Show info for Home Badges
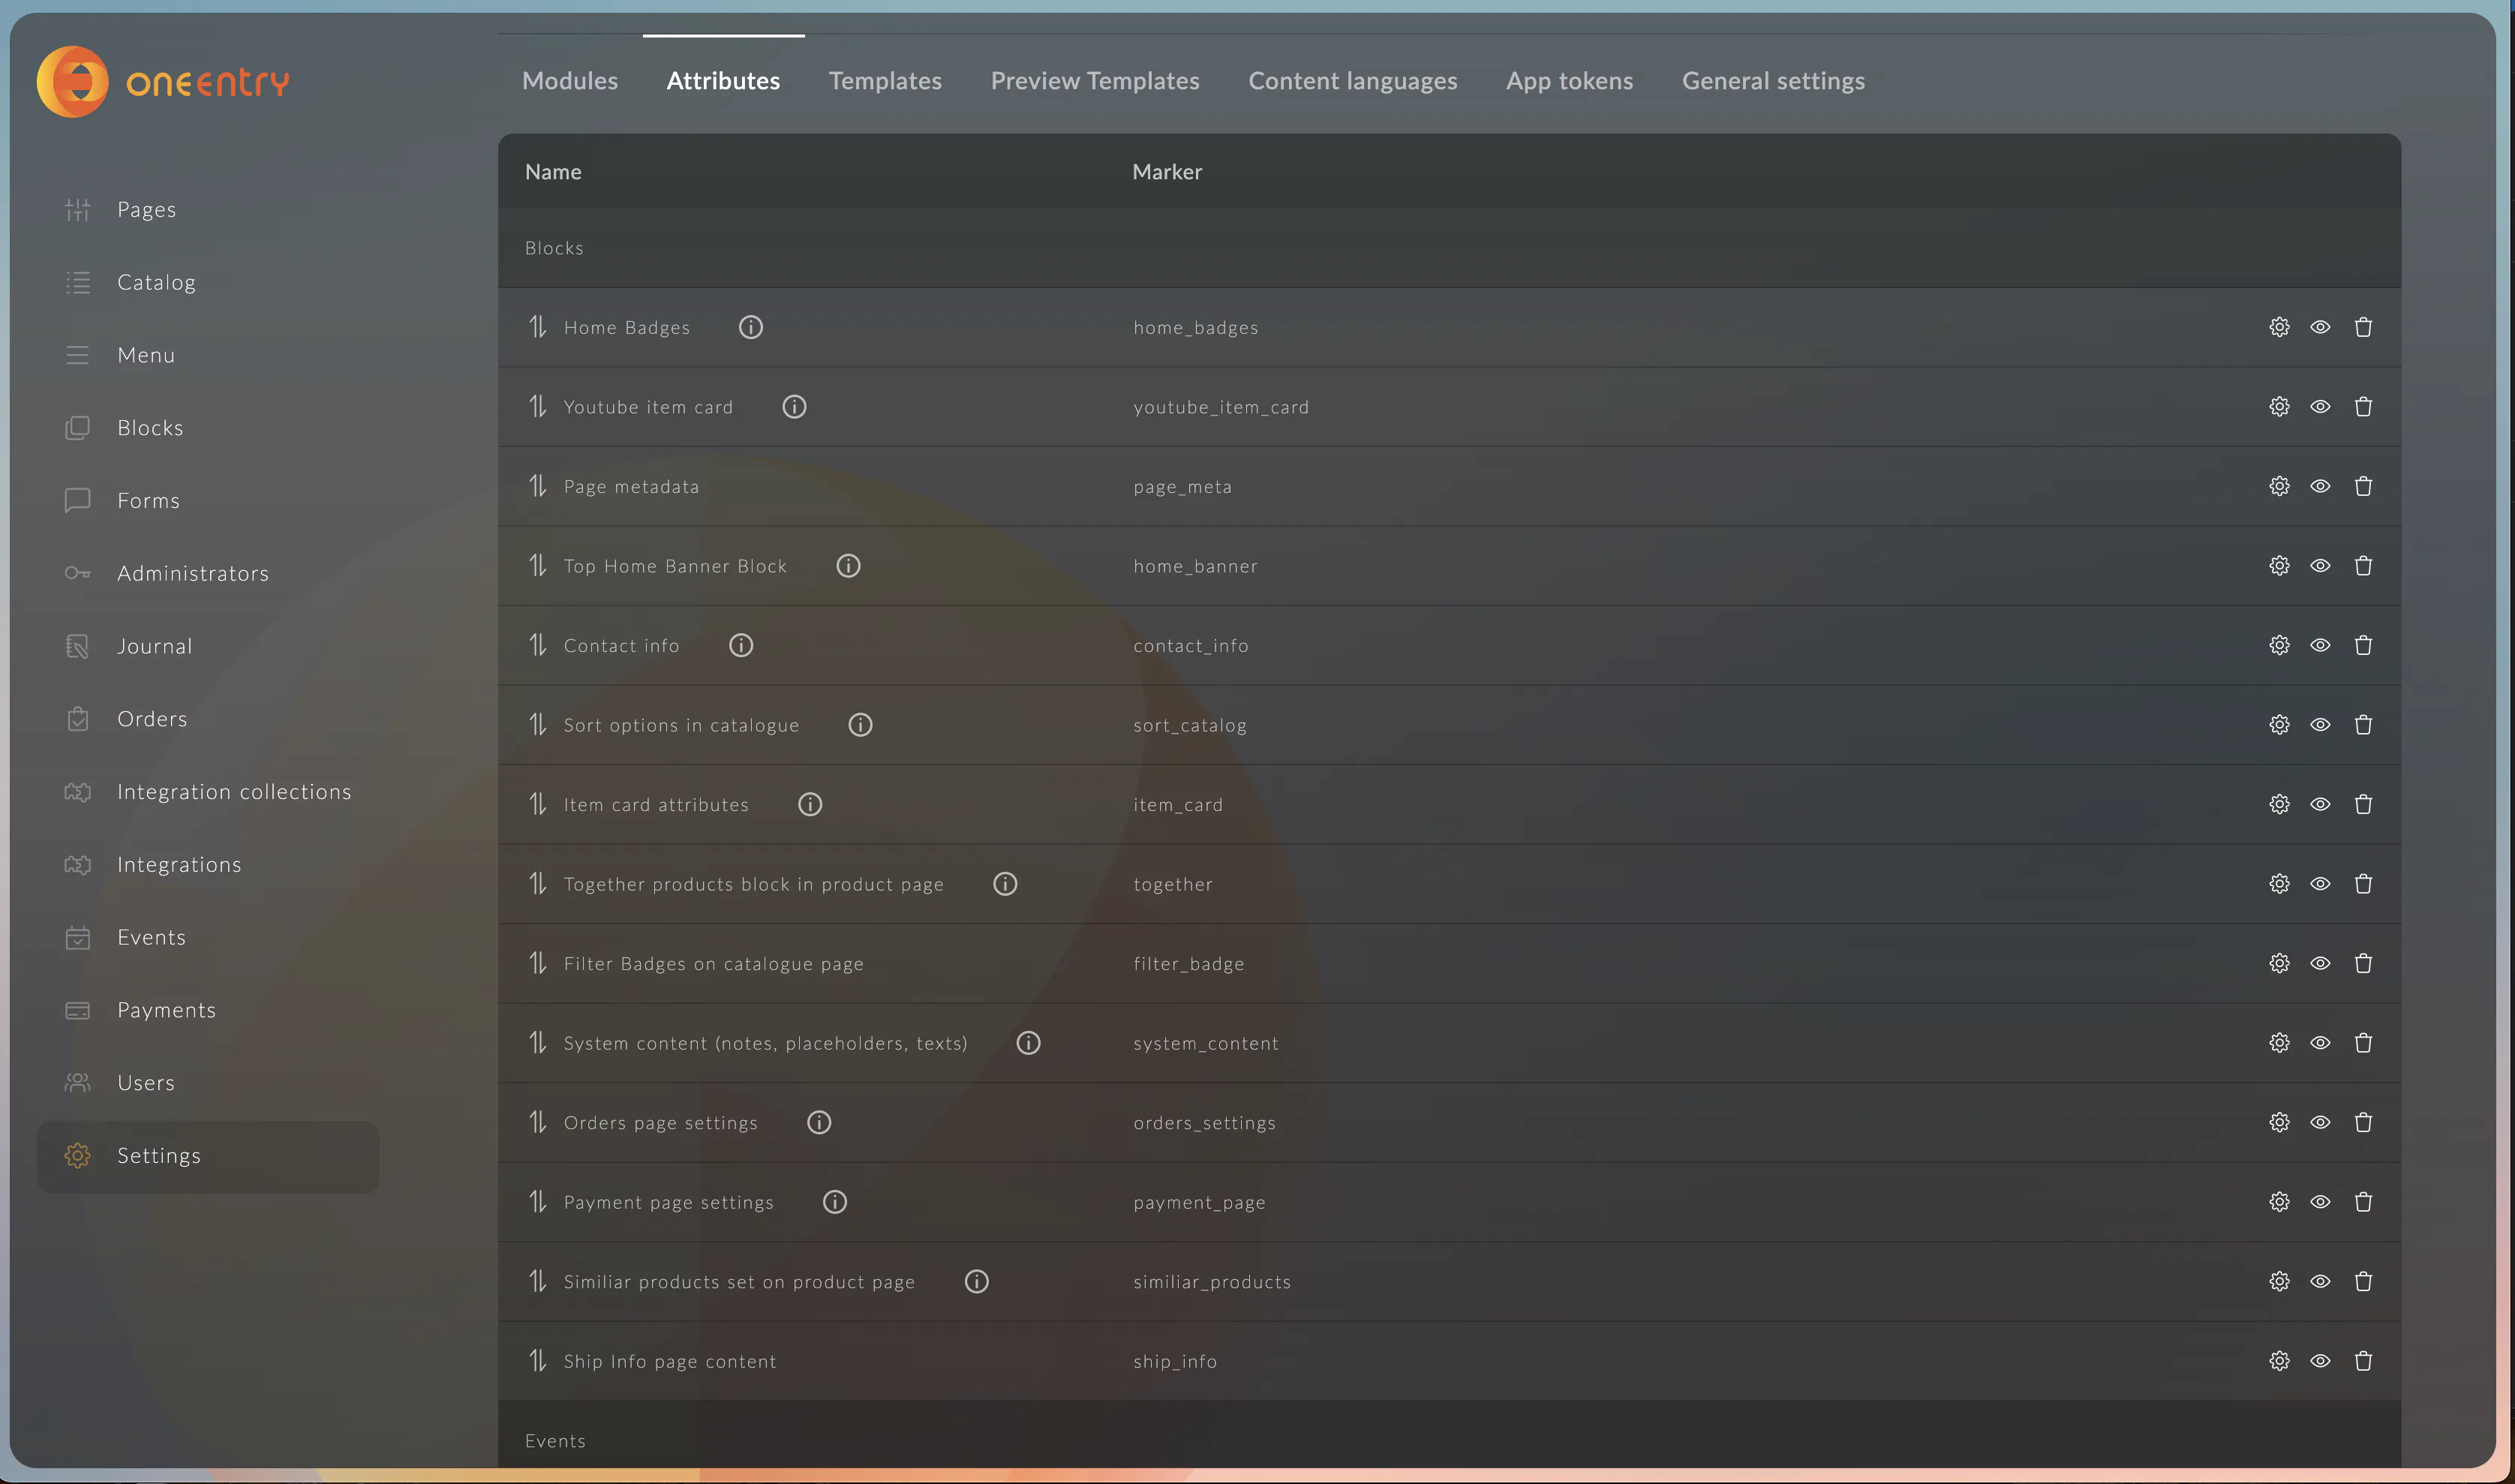The image size is (2515, 1484). coord(751,327)
